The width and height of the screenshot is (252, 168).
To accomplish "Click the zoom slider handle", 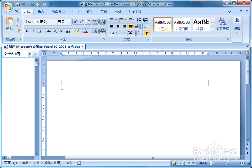I will (227, 163).
